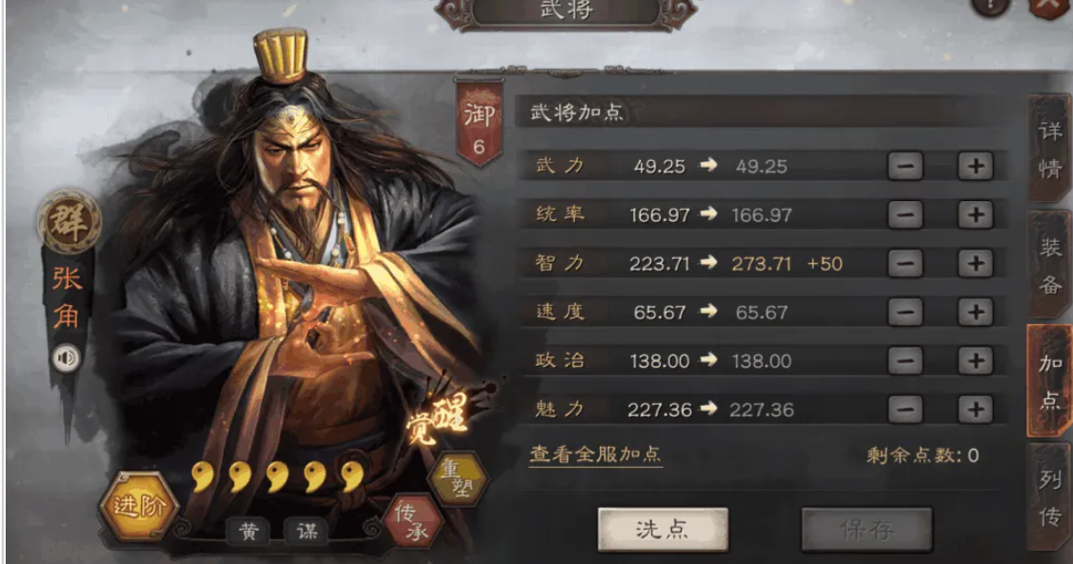Increase 武力 with its plus button
This screenshot has height=564, width=1073.
pyautogui.click(x=975, y=166)
